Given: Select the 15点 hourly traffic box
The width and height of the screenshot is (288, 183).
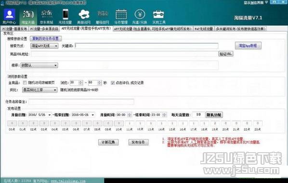Looking at the screenshot, I should [x=172, y=123].
